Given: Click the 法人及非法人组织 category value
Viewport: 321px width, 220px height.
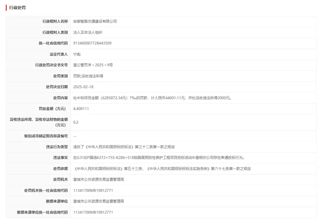Looking at the screenshot, I should pos(88,32).
